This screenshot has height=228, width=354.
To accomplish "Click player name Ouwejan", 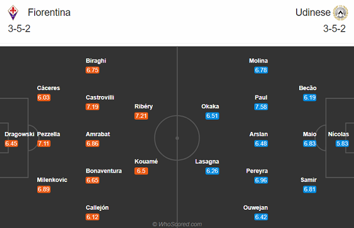I will point(255,208).
